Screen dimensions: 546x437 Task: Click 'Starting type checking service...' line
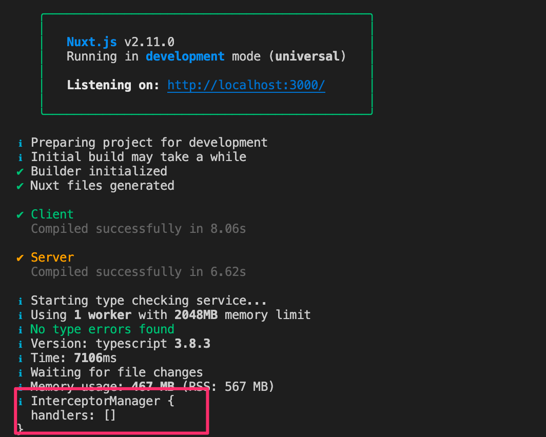tap(149, 301)
